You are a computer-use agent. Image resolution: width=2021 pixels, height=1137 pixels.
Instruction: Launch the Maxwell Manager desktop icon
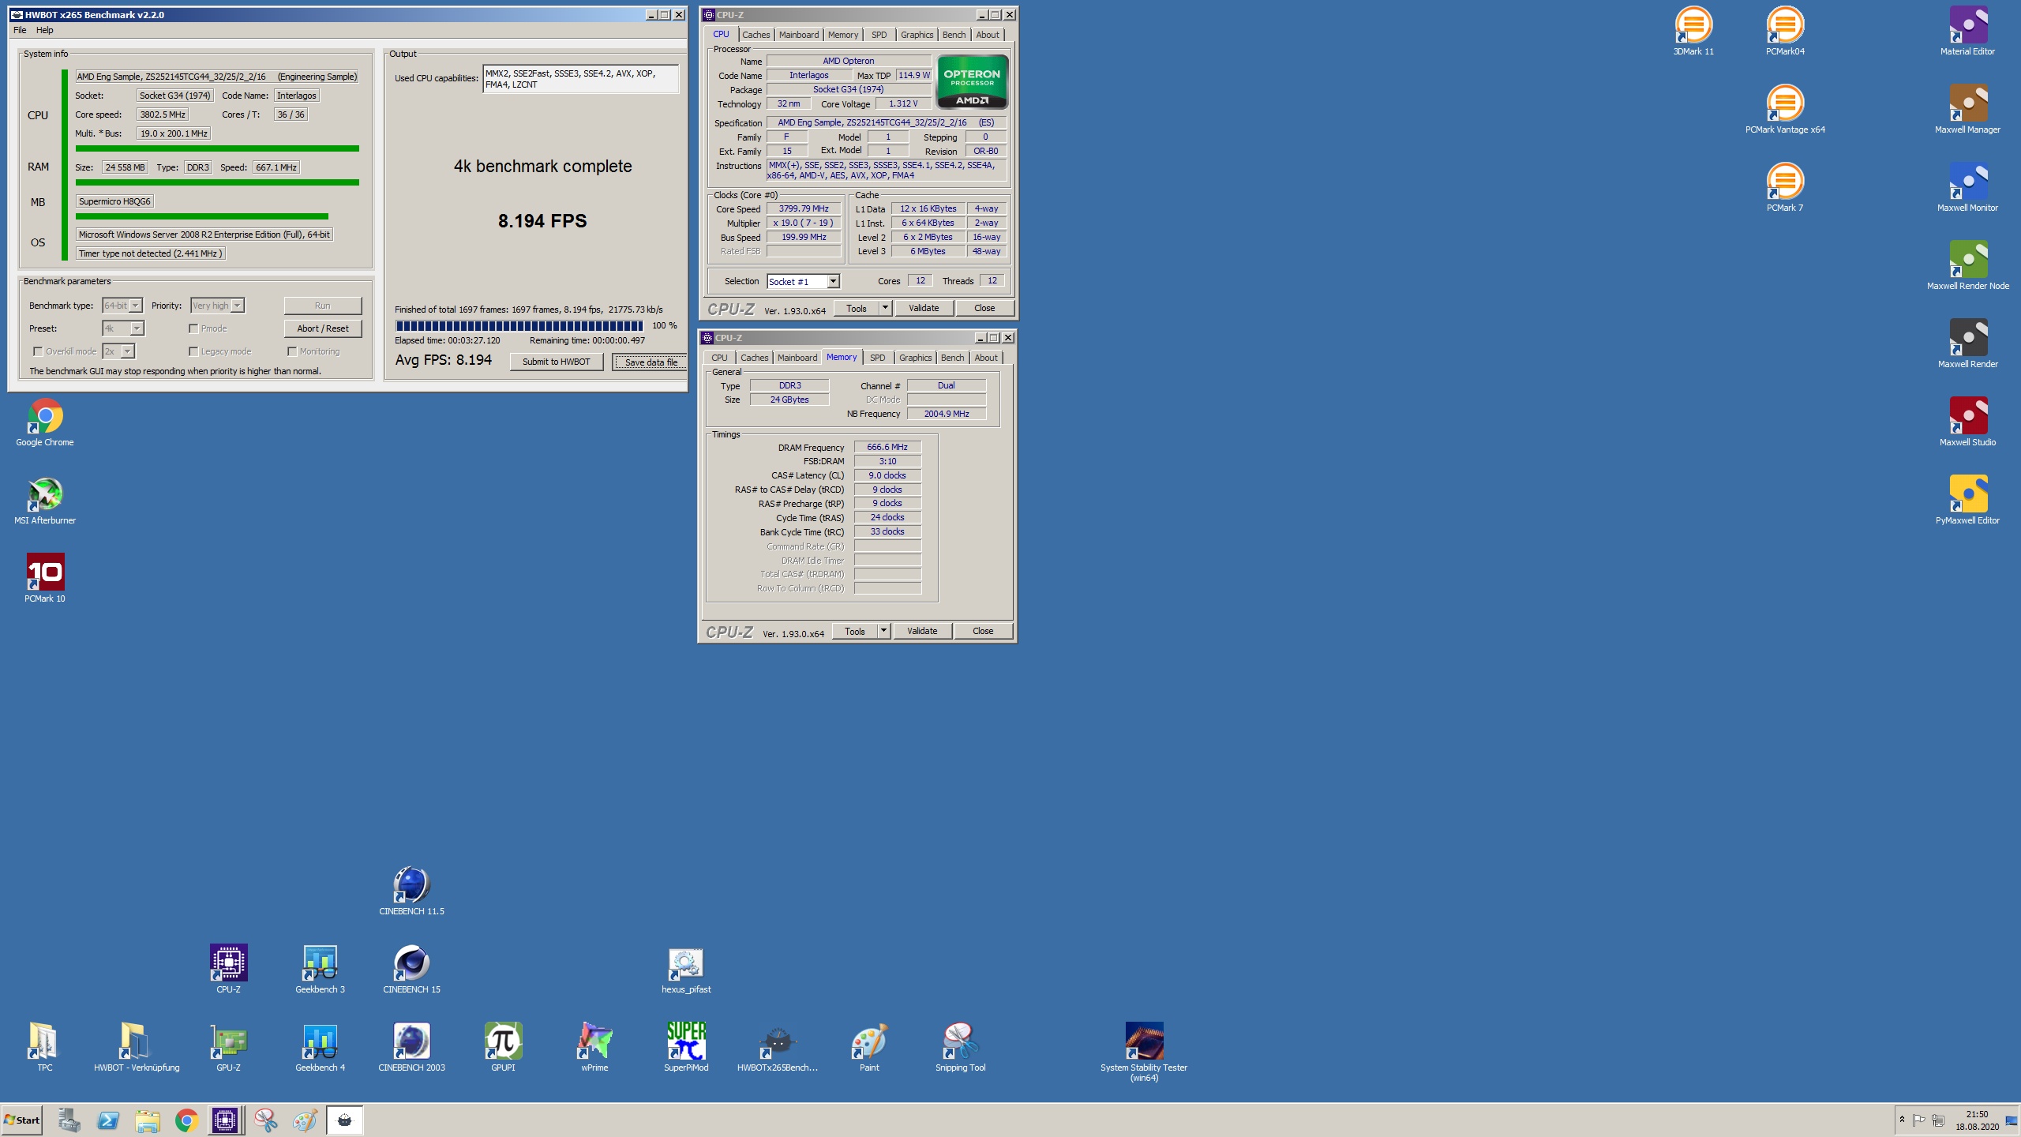[1967, 110]
